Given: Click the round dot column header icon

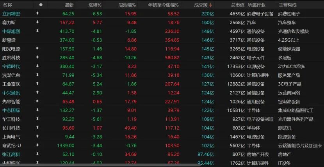Looking at the screenshot, I should 41,5.
